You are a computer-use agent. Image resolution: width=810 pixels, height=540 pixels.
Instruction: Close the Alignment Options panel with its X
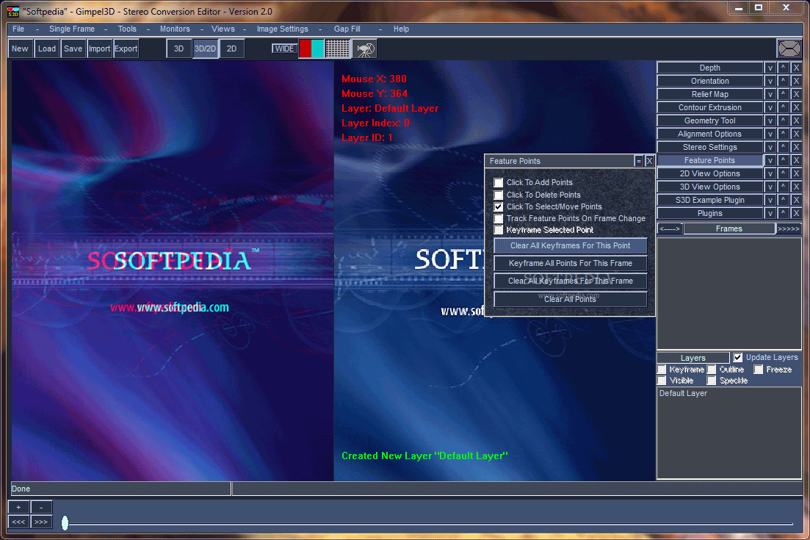796,134
